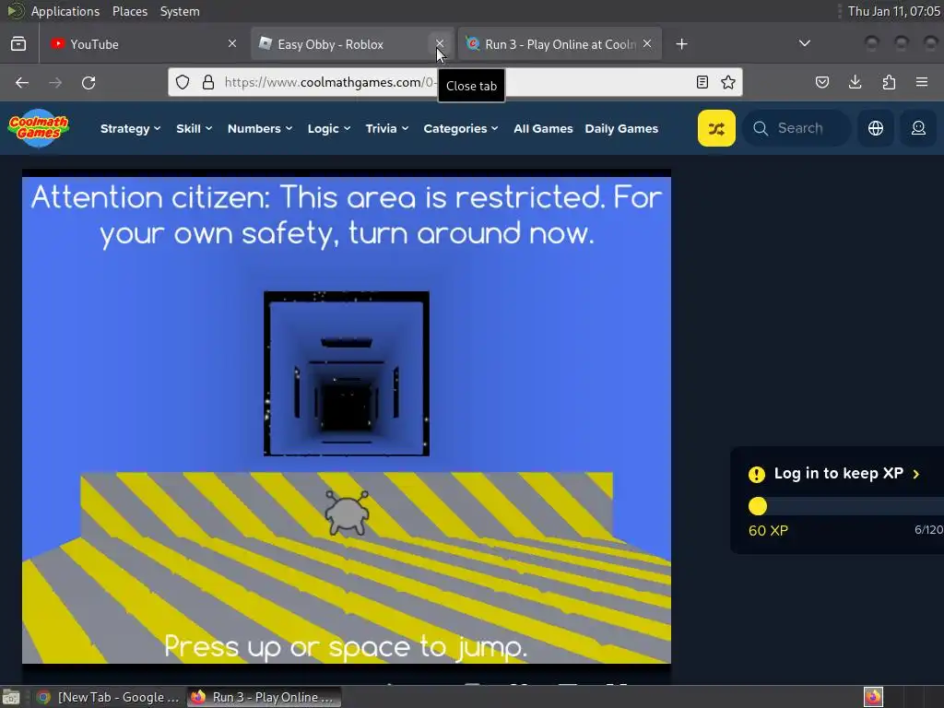Open the extensions puzzle icon
The image size is (944, 708).
[889, 82]
